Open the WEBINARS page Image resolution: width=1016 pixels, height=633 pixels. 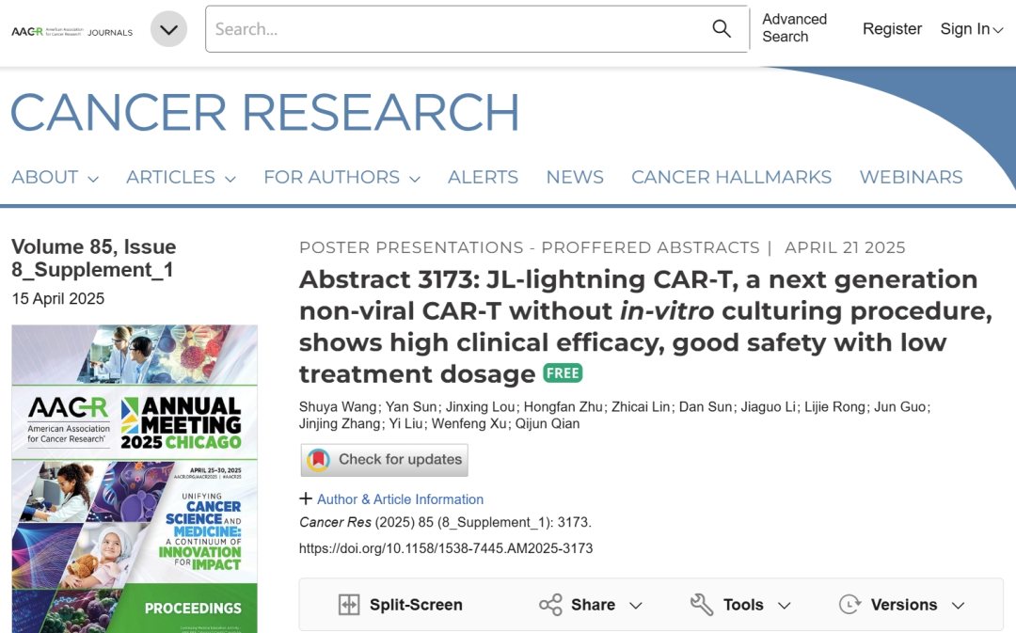coord(911,177)
